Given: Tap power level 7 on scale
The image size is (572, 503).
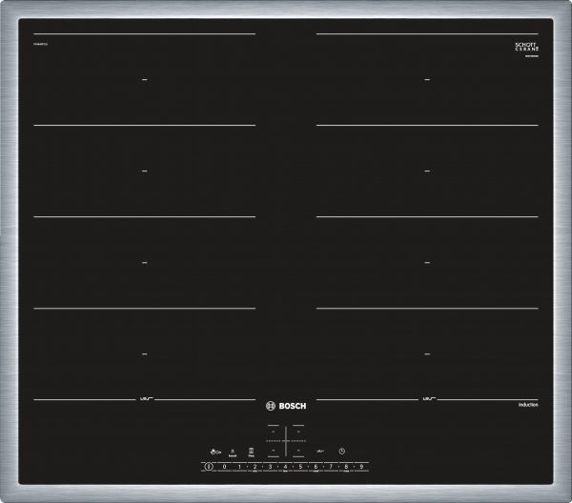Looking at the screenshot, I should pyautogui.click(x=331, y=467).
